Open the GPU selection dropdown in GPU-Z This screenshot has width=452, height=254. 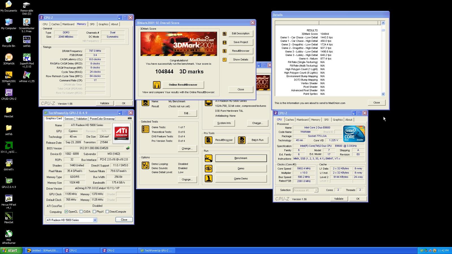pyautogui.click(x=95, y=220)
